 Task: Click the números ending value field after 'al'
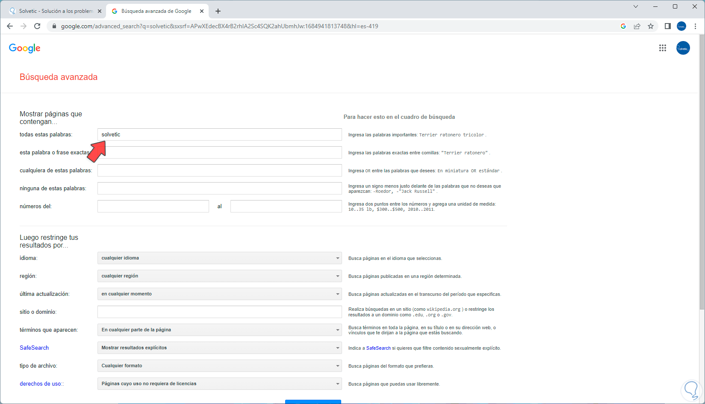point(286,206)
